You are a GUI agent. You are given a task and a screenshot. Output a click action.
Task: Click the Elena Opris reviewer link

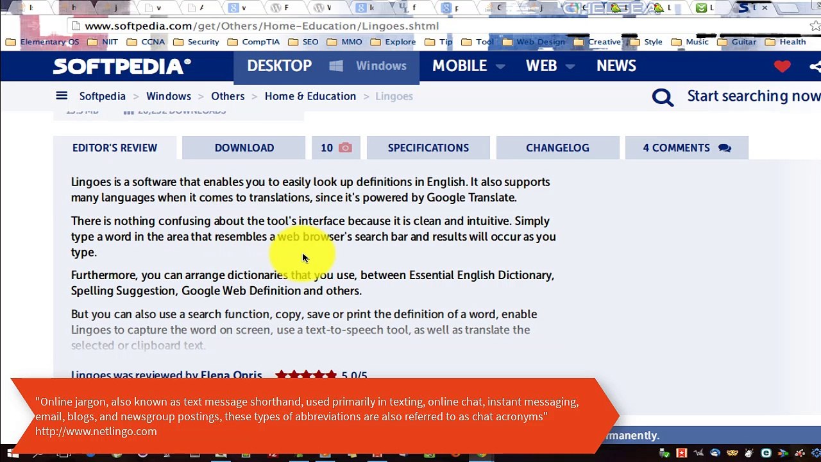pyautogui.click(x=232, y=375)
